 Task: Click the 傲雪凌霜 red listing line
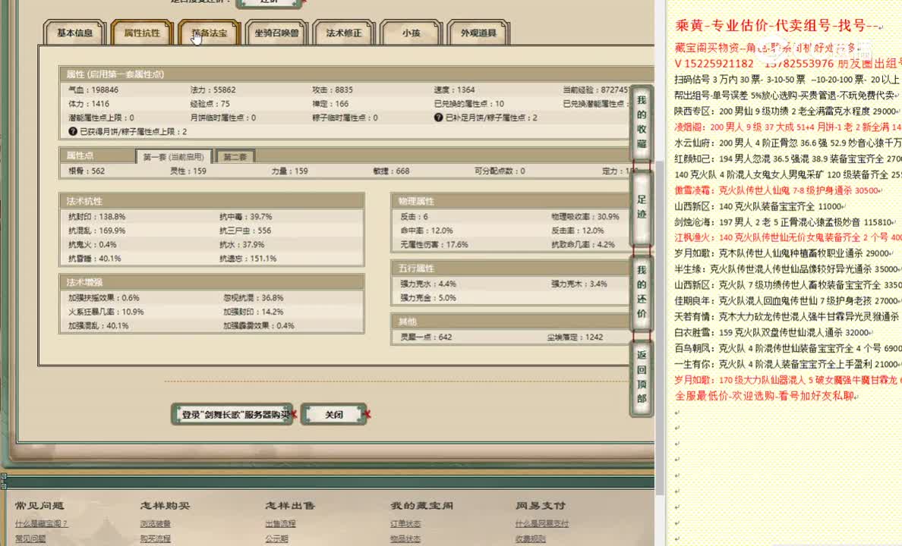point(780,190)
